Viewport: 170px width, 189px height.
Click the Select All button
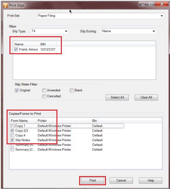tap(117, 97)
